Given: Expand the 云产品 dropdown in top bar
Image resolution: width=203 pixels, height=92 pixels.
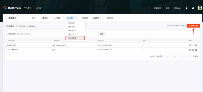Looking at the screenshot, I should [x=40, y=8].
